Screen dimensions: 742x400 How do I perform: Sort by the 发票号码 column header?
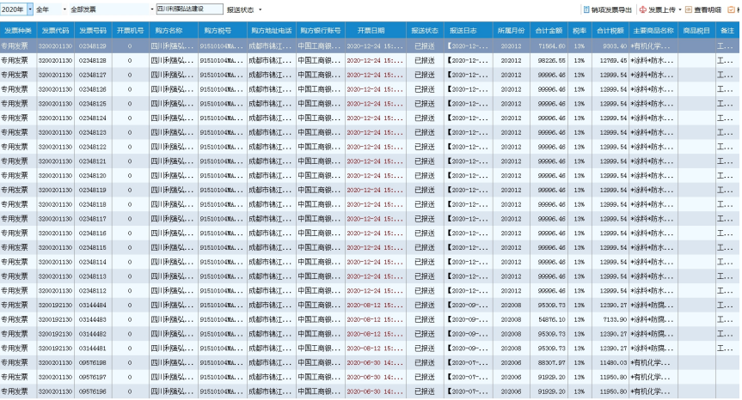point(93,30)
